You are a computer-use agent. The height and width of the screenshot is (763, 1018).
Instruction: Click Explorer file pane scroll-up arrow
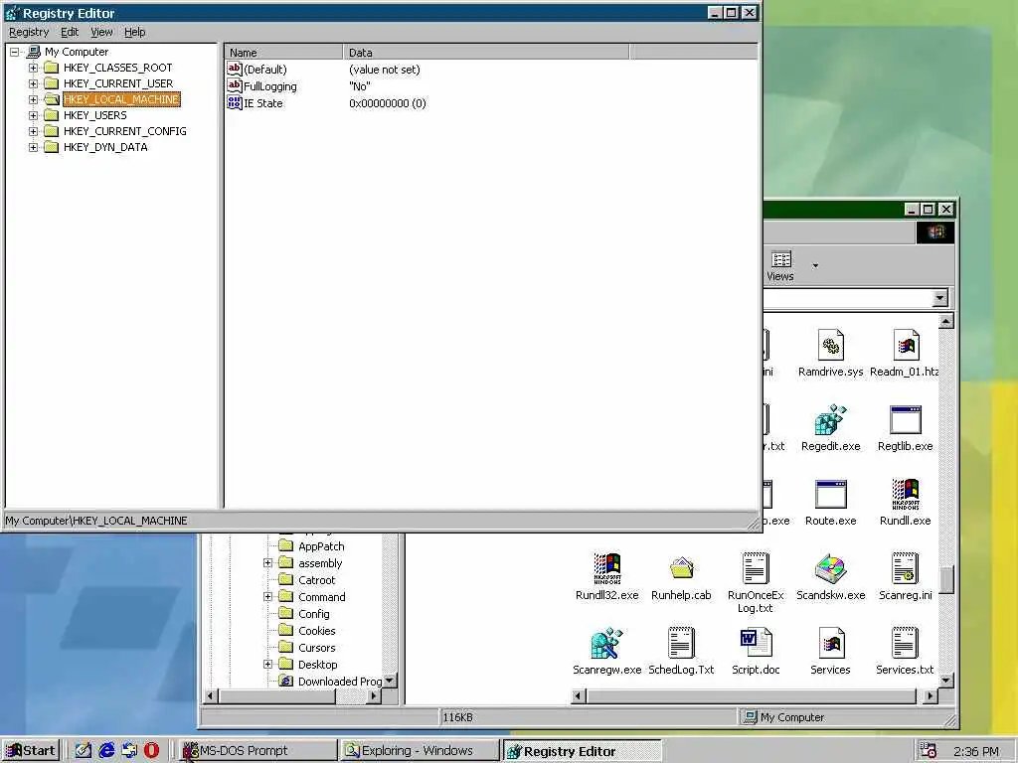point(946,321)
